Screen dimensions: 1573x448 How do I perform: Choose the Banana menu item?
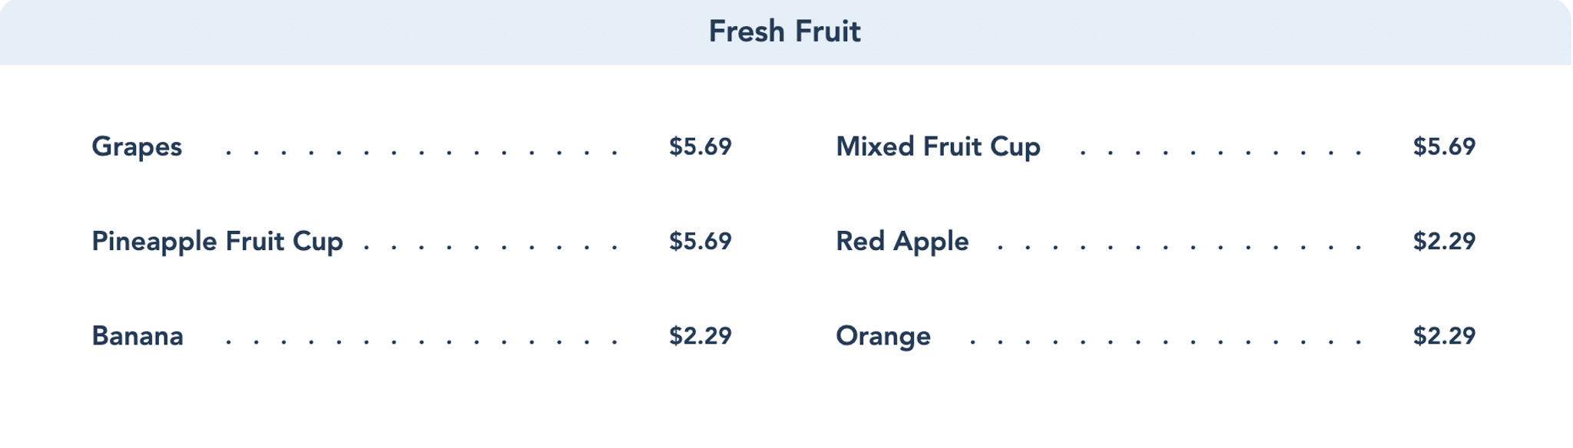(x=137, y=336)
